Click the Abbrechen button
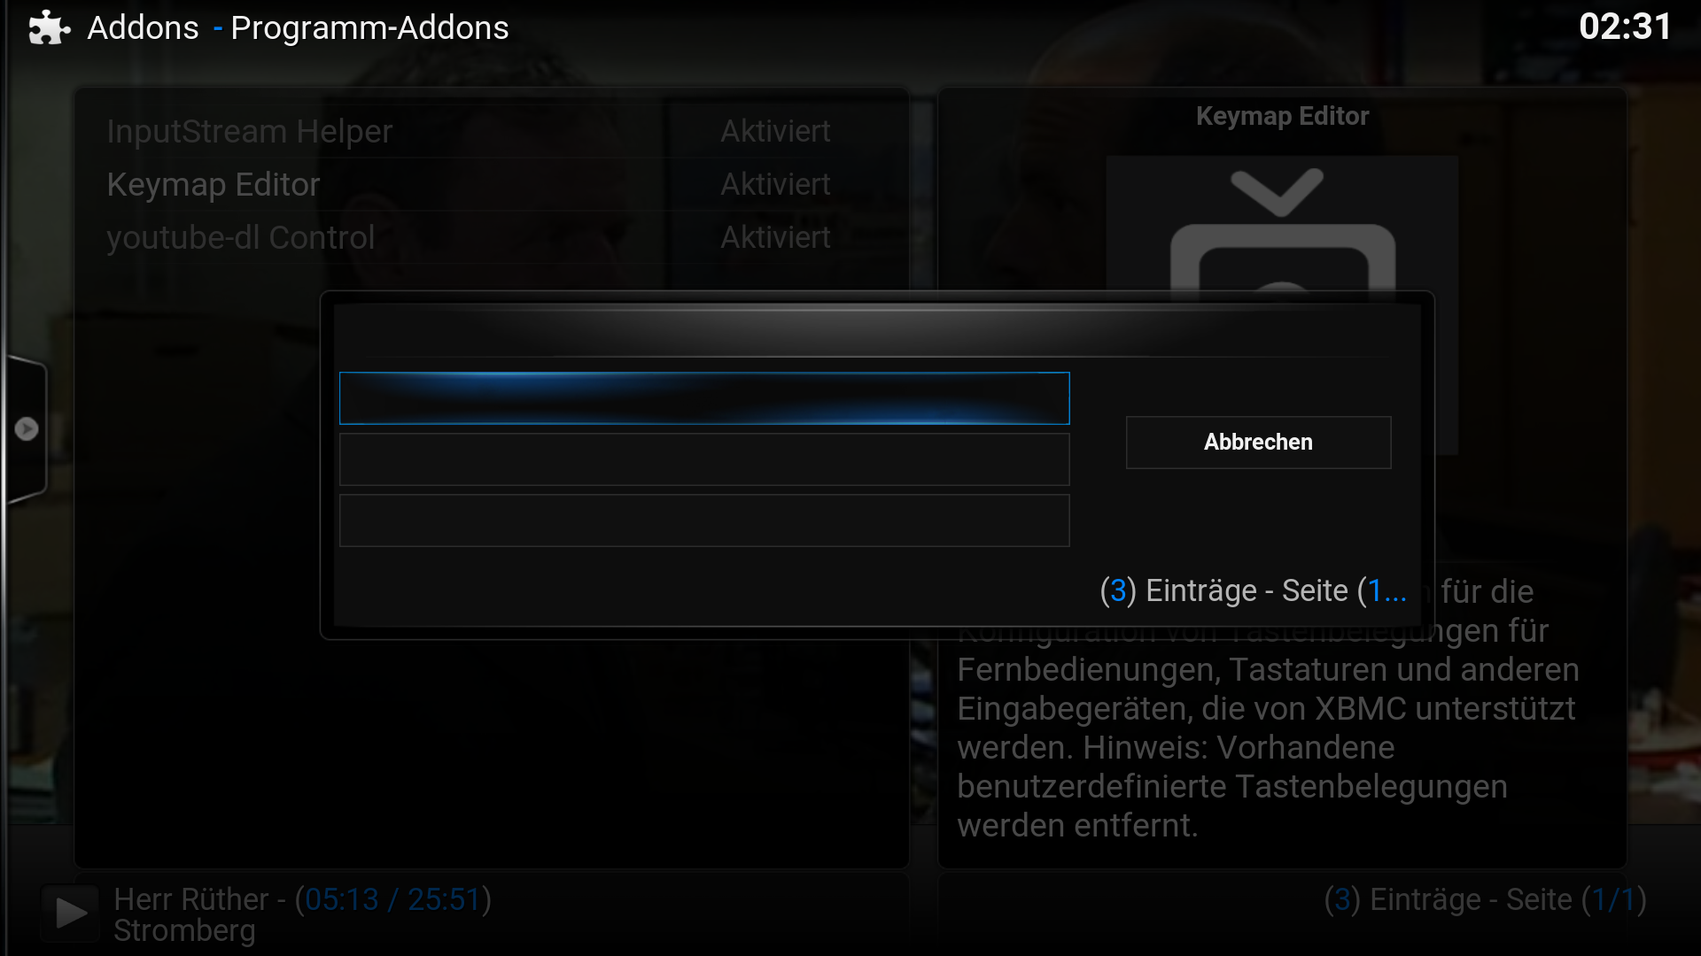1701x956 pixels. [x=1258, y=443]
